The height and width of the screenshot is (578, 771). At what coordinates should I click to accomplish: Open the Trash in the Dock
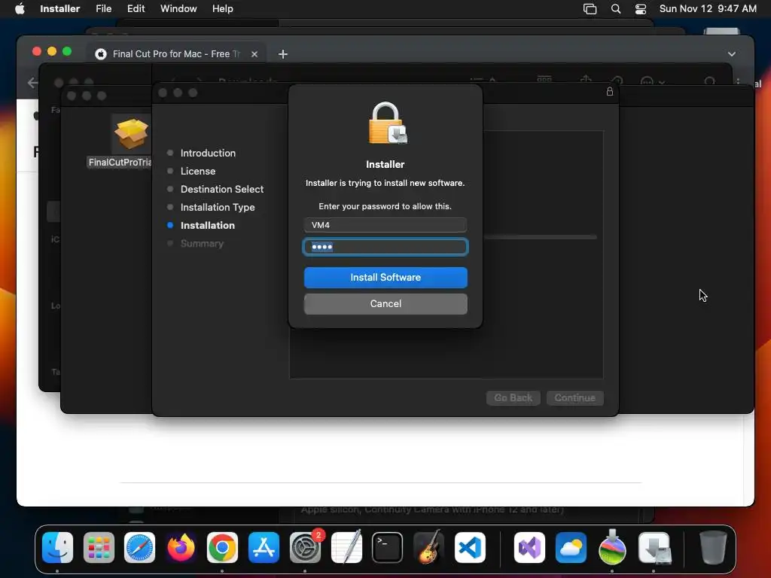(713, 548)
